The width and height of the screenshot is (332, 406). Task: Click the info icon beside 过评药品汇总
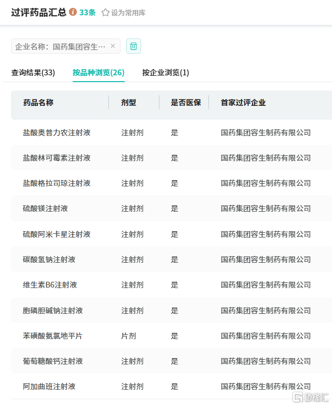point(73,12)
